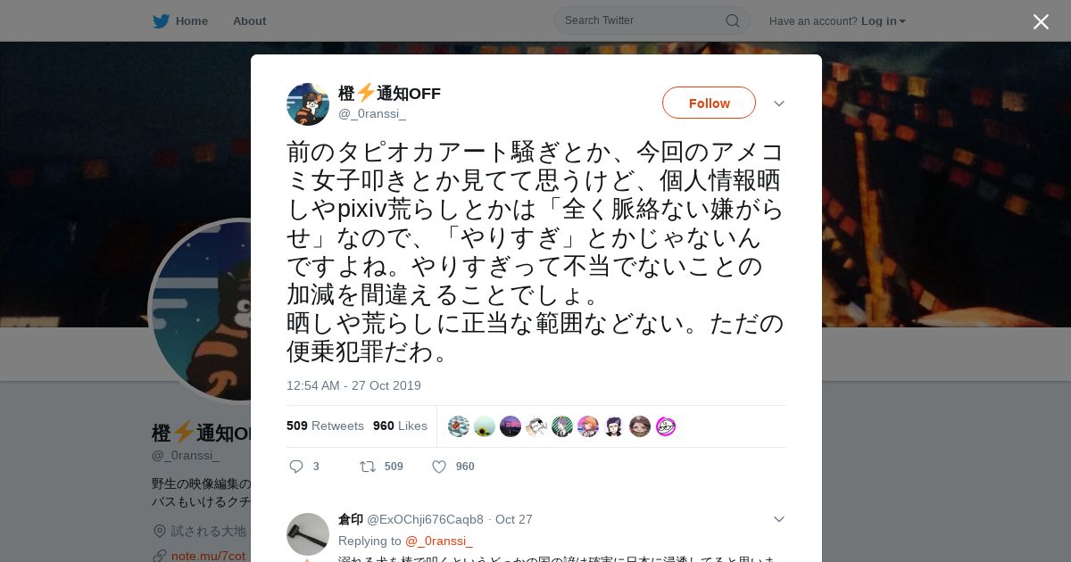Like the tweet with heart icon
The image size is (1071, 562).
click(x=439, y=467)
